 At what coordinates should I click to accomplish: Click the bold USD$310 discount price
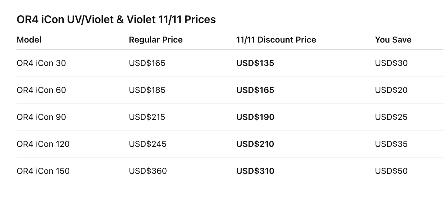pos(255,171)
